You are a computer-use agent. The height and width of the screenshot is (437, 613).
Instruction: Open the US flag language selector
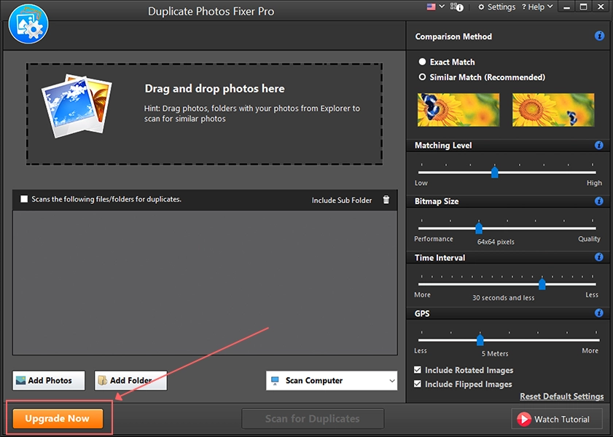pos(435,7)
